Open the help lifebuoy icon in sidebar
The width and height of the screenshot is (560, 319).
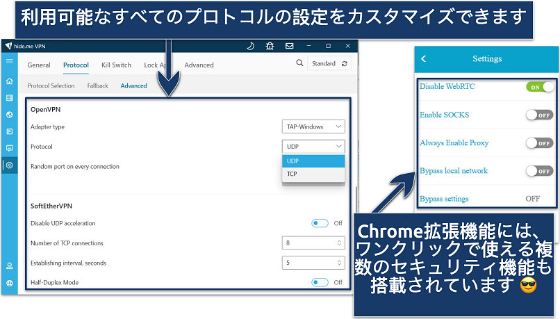[x=10, y=284]
